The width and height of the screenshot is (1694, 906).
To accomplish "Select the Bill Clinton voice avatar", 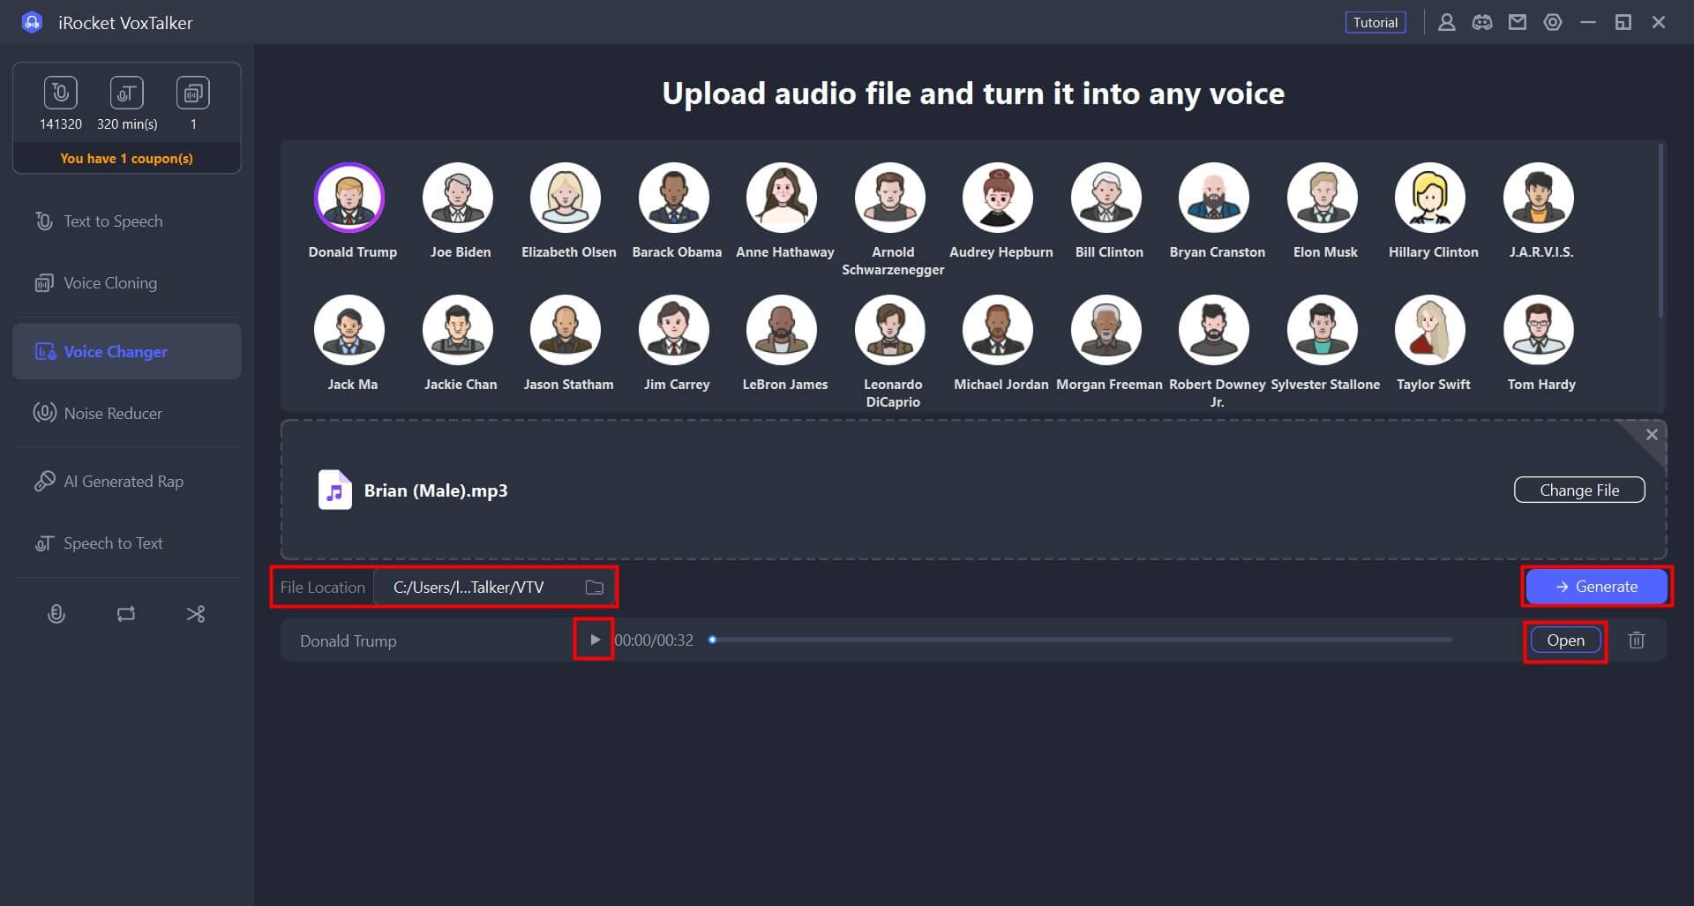I will [x=1106, y=198].
